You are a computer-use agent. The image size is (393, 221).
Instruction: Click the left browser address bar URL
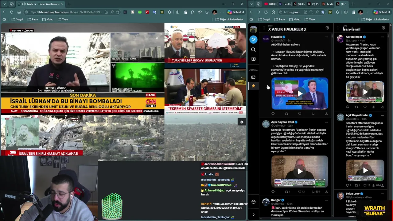(66, 12)
